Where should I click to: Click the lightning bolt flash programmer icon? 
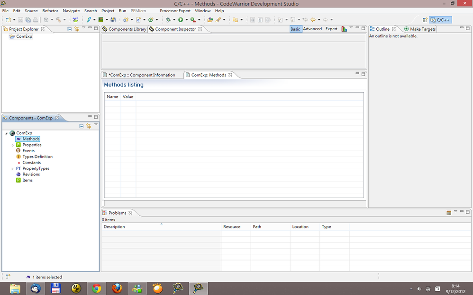[x=89, y=20]
